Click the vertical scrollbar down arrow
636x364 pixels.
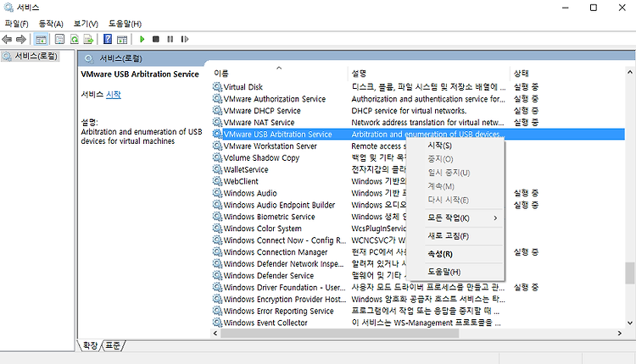[x=629, y=323]
